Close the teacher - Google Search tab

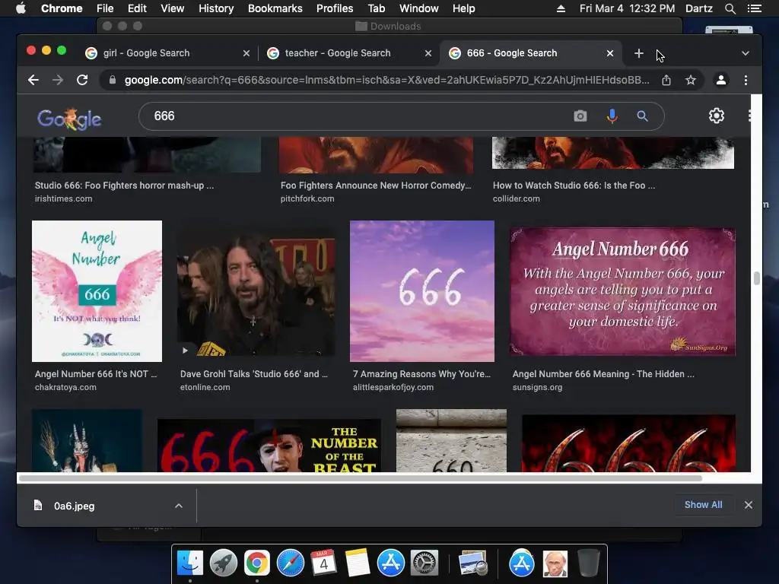(x=428, y=53)
